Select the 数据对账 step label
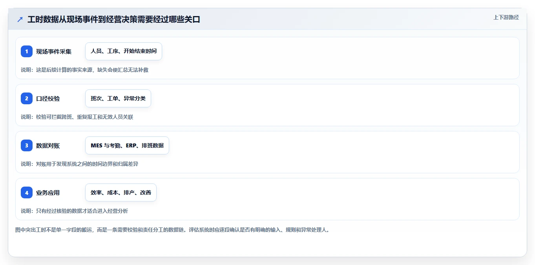The width and height of the screenshot is (535, 265). 48,145
